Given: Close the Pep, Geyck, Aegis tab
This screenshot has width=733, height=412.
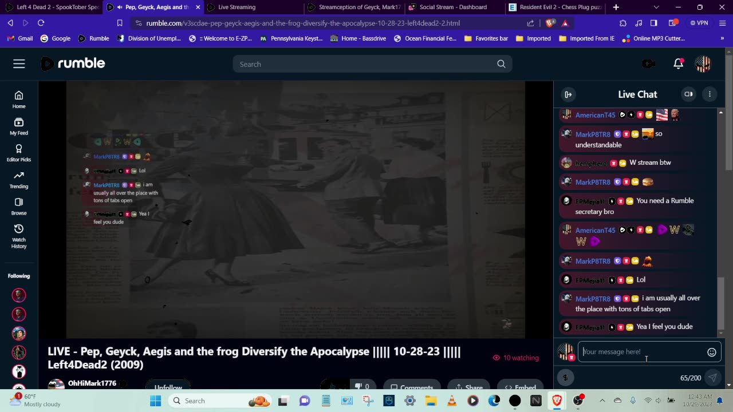Looking at the screenshot, I should 198,7.
